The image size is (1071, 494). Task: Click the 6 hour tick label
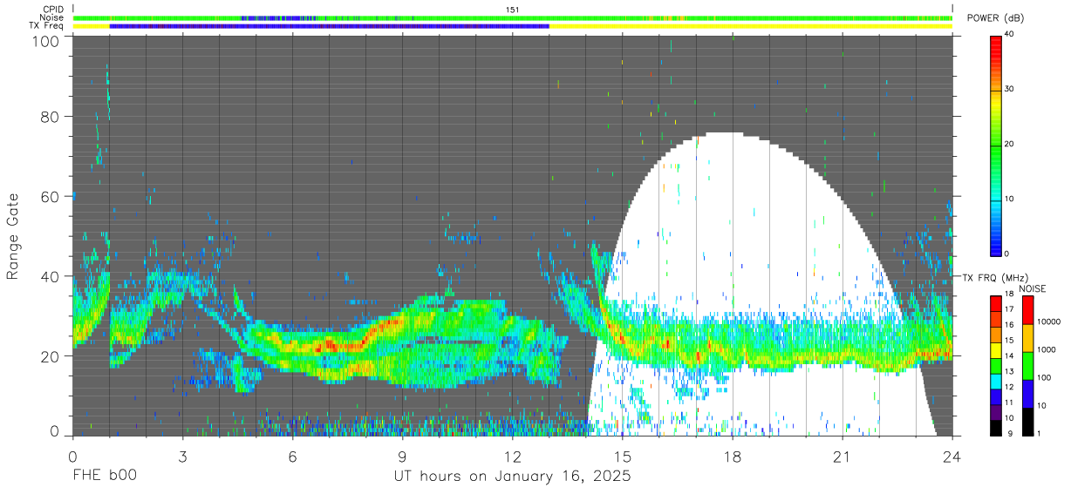click(x=292, y=457)
